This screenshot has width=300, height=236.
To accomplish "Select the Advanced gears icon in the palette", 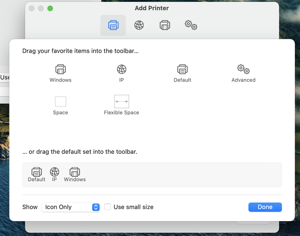I will click(243, 70).
